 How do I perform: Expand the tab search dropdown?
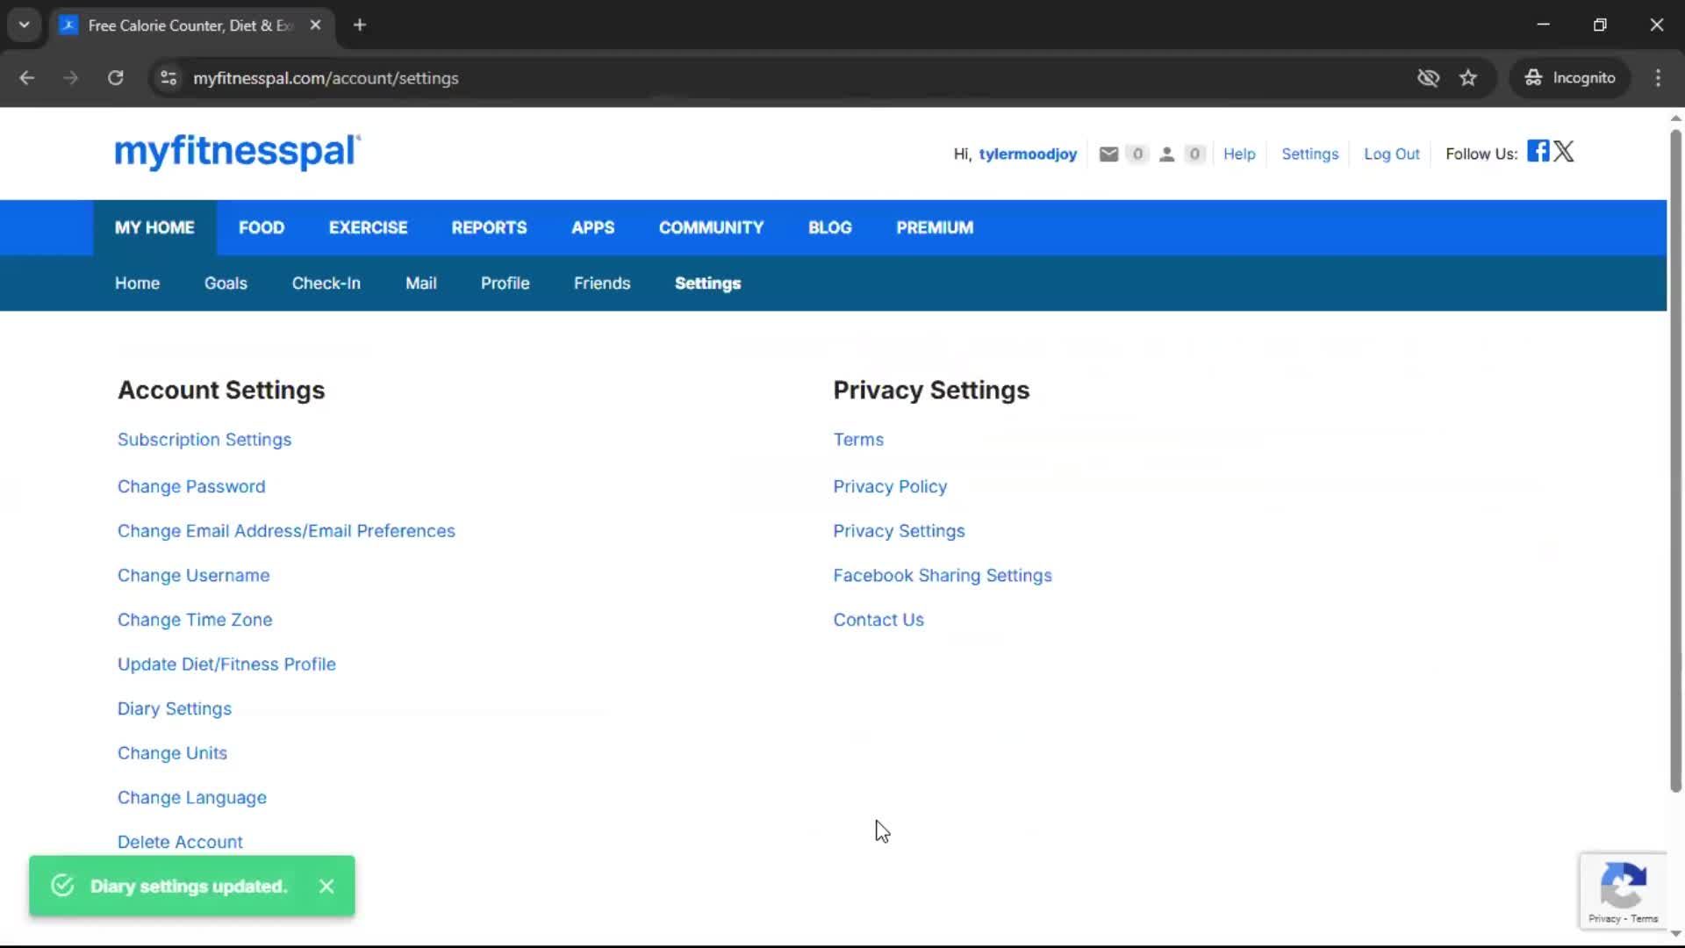25,25
